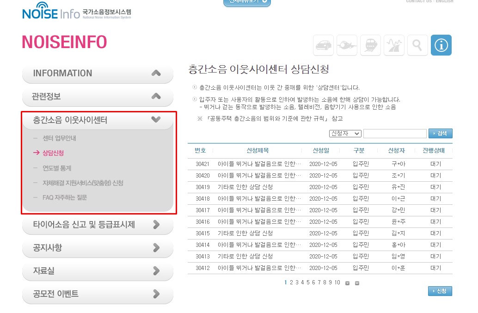Open 센터 업무안내 submenu item
Screen dimensions: 478x313
(59, 138)
